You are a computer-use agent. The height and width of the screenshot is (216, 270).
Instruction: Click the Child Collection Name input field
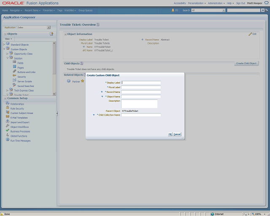(x=141, y=115)
